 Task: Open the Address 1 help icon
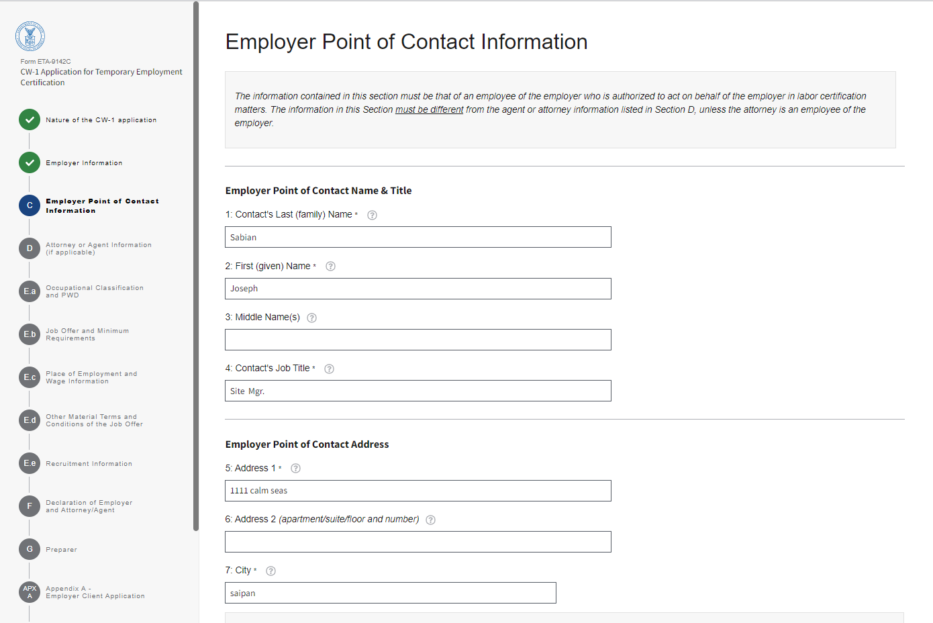pyautogui.click(x=295, y=469)
